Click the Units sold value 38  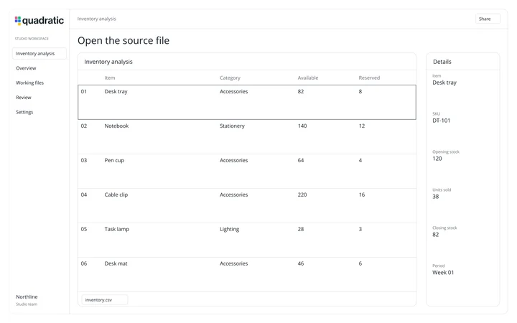click(436, 197)
